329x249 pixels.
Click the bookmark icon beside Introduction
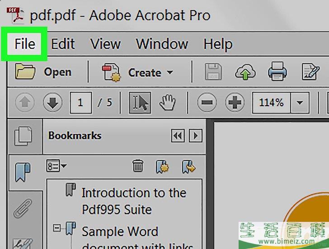tap(70, 190)
